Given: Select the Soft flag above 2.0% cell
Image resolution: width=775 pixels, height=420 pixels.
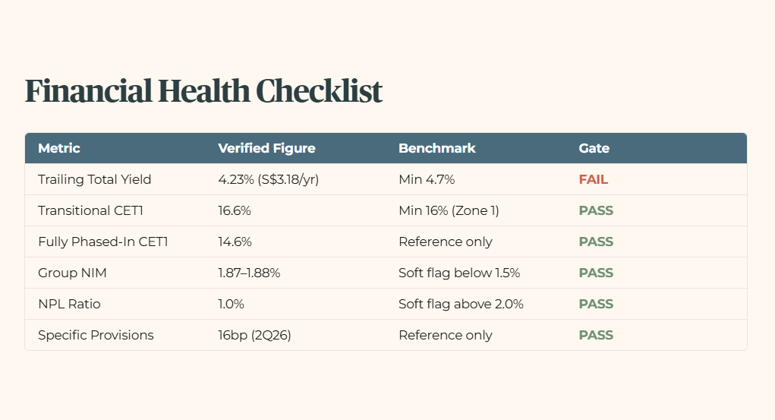Looking at the screenshot, I should pyautogui.click(x=461, y=305).
